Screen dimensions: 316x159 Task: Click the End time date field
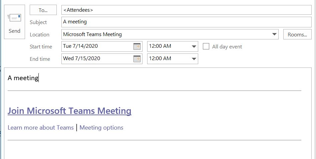[97, 59]
